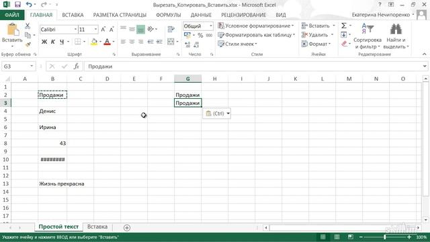
Task: Toggle align middle
Action: (132, 29)
